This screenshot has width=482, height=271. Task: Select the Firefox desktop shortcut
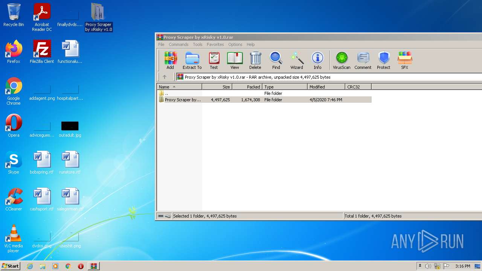14,52
